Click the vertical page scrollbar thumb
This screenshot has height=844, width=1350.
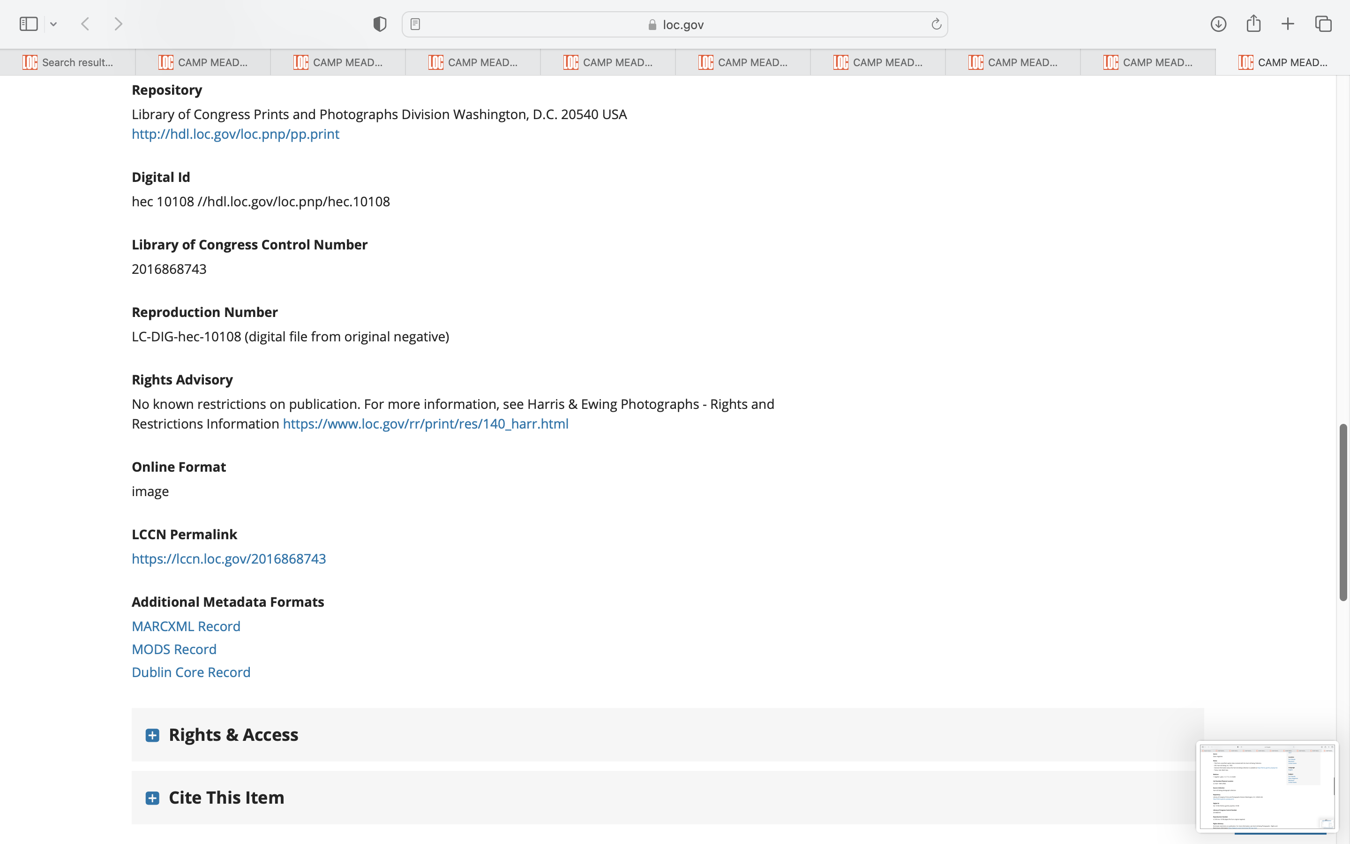point(1343,512)
